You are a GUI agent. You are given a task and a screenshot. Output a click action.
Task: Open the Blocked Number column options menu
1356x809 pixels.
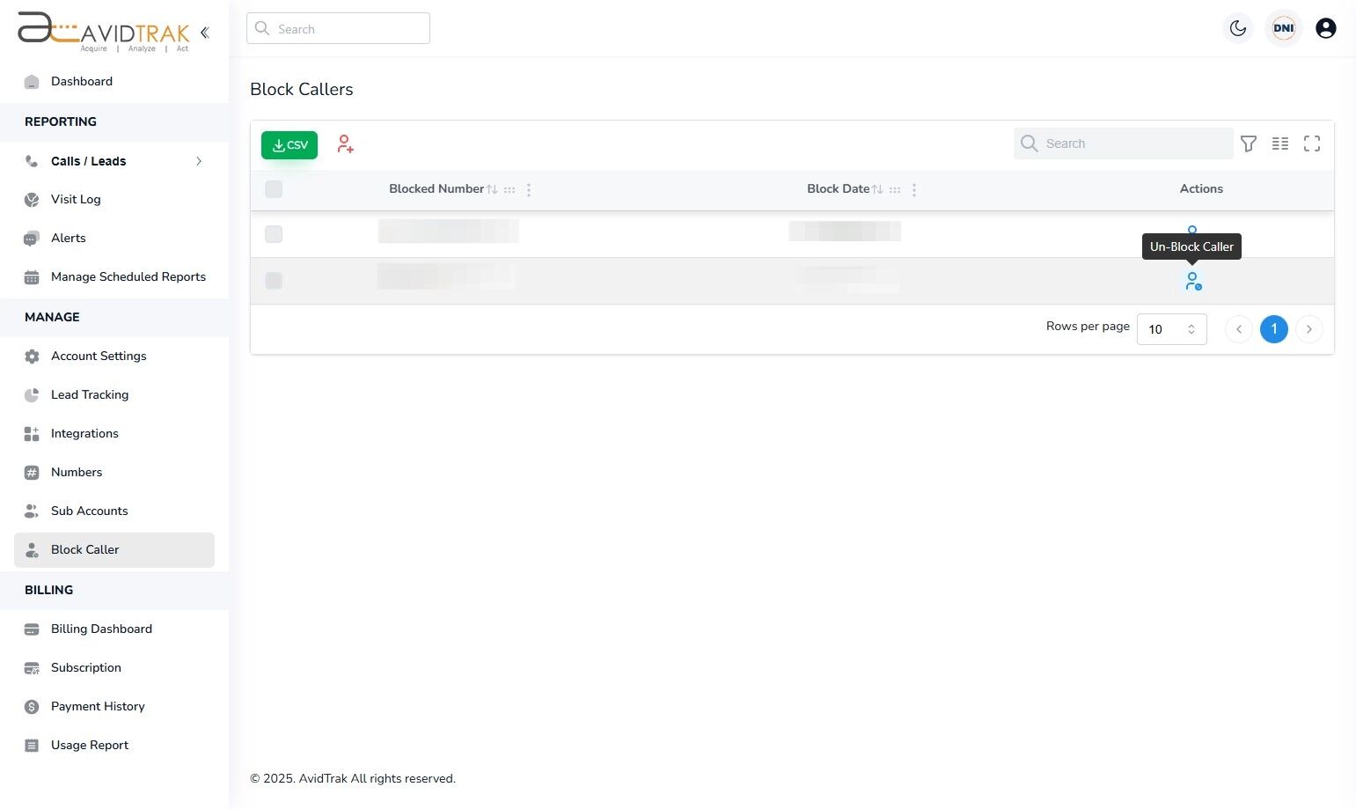click(x=529, y=189)
